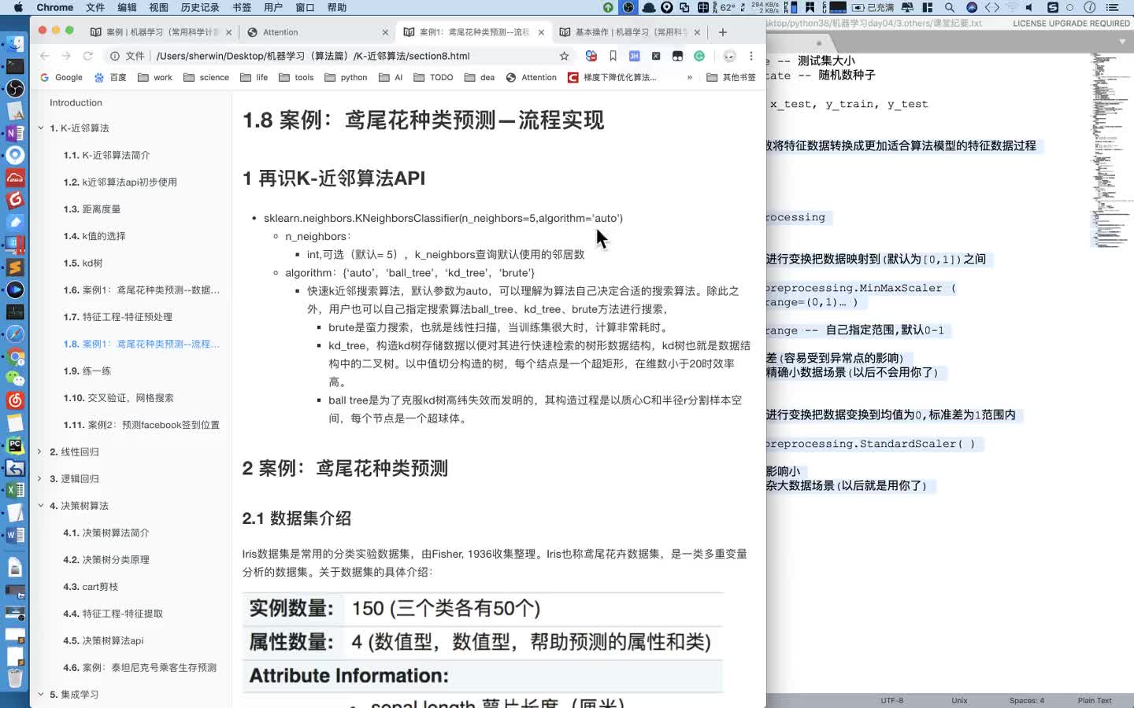This screenshot has height=708, width=1134.
Task: Open a new browser tab
Action: tap(723, 32)
